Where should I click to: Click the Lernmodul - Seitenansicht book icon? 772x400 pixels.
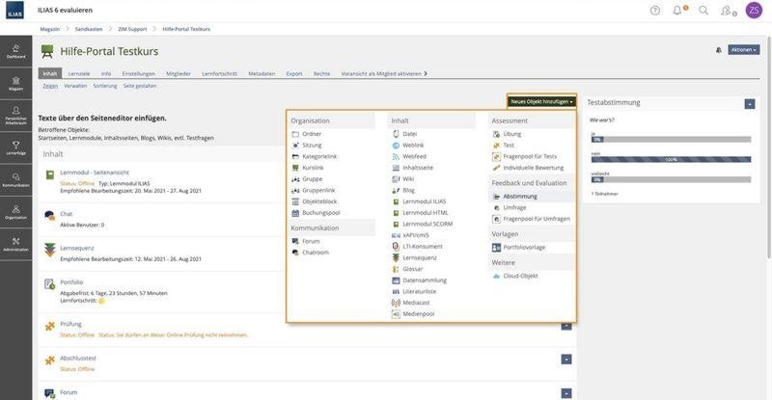tap(50, 175)
